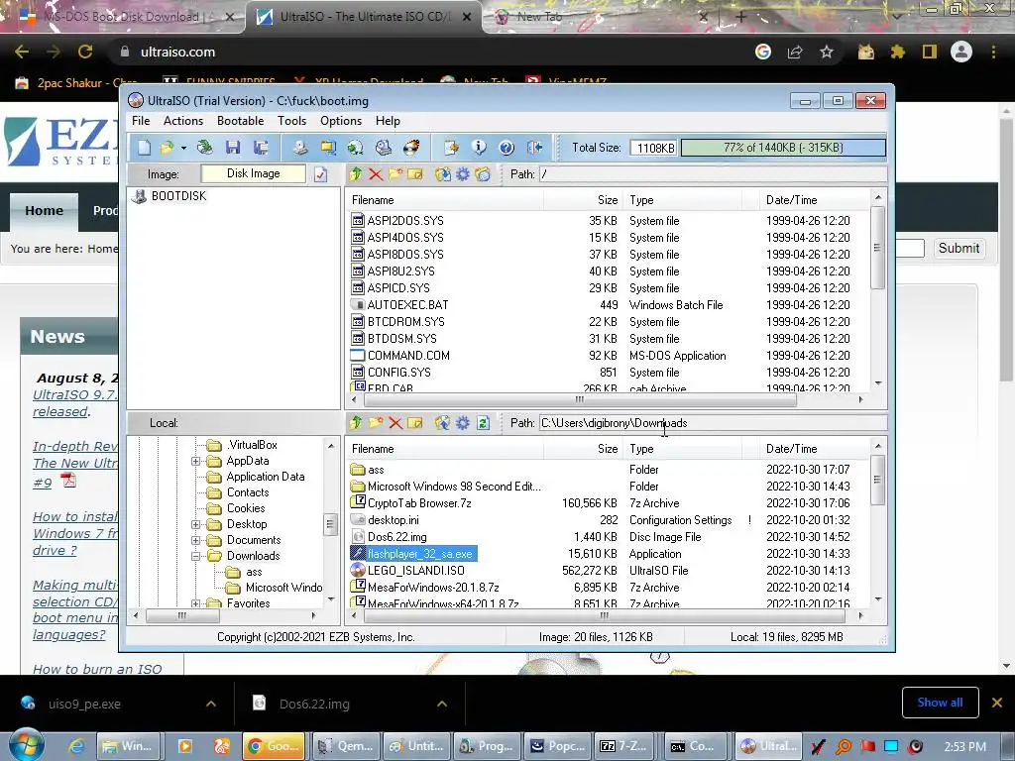The width and height of the screenshot is (1015, 761).
Task: Click the 7-Z... taskbar button
Action: tap(622, 746)
